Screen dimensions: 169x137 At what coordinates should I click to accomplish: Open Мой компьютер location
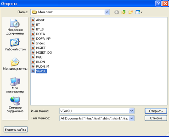coord(15,85)
